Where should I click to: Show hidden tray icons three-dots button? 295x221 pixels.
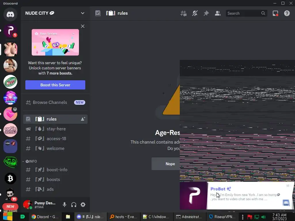click(x=243, y=217)
